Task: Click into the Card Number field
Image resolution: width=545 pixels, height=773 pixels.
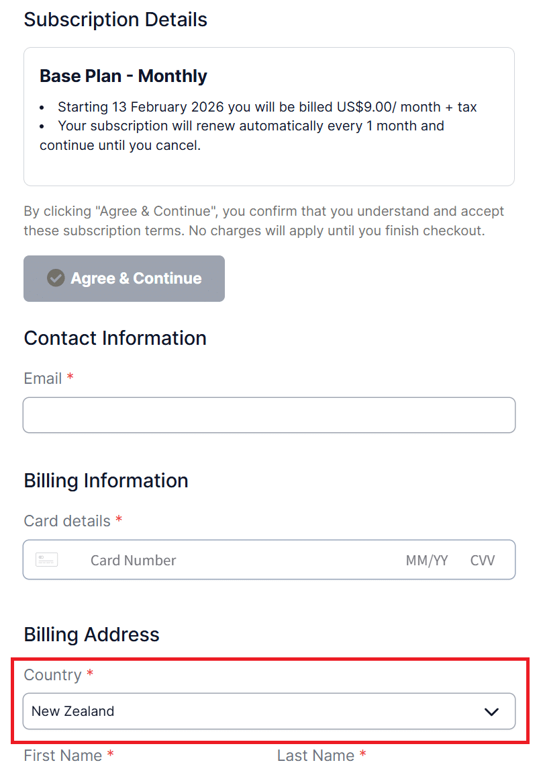Action: [x=201, y=560]
